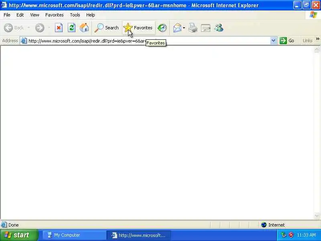The image size is (321, 241).
Task: Print the page with the printer icon
Action: [x=193, y=28]
